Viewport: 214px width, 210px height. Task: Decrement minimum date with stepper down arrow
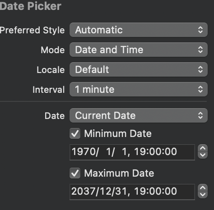pyautogui.click(x=203, y=155)
